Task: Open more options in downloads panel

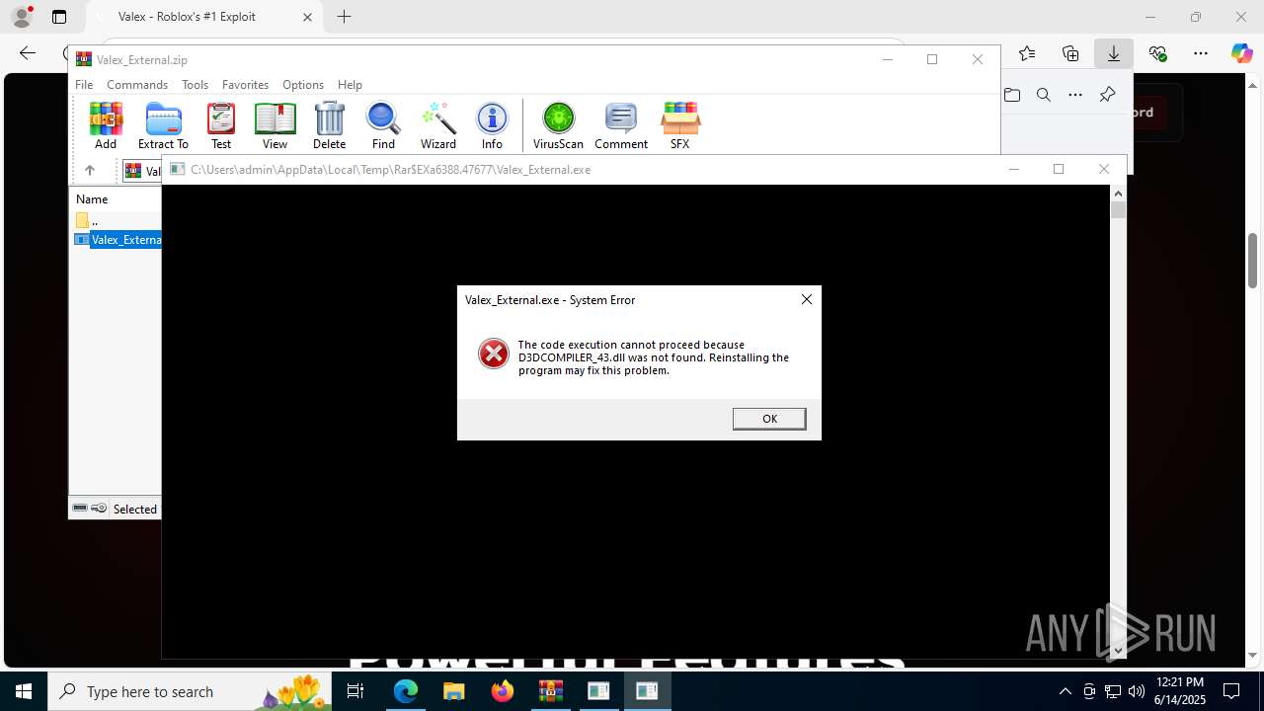Action: [1075, 95]
